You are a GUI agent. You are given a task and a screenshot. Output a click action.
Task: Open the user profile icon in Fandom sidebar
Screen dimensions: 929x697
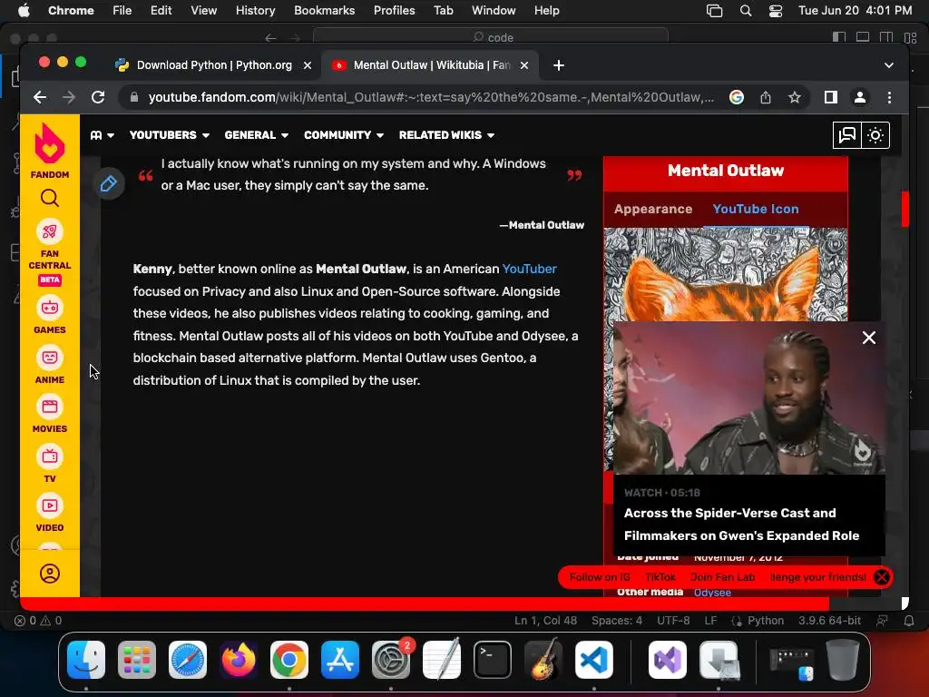50,574
